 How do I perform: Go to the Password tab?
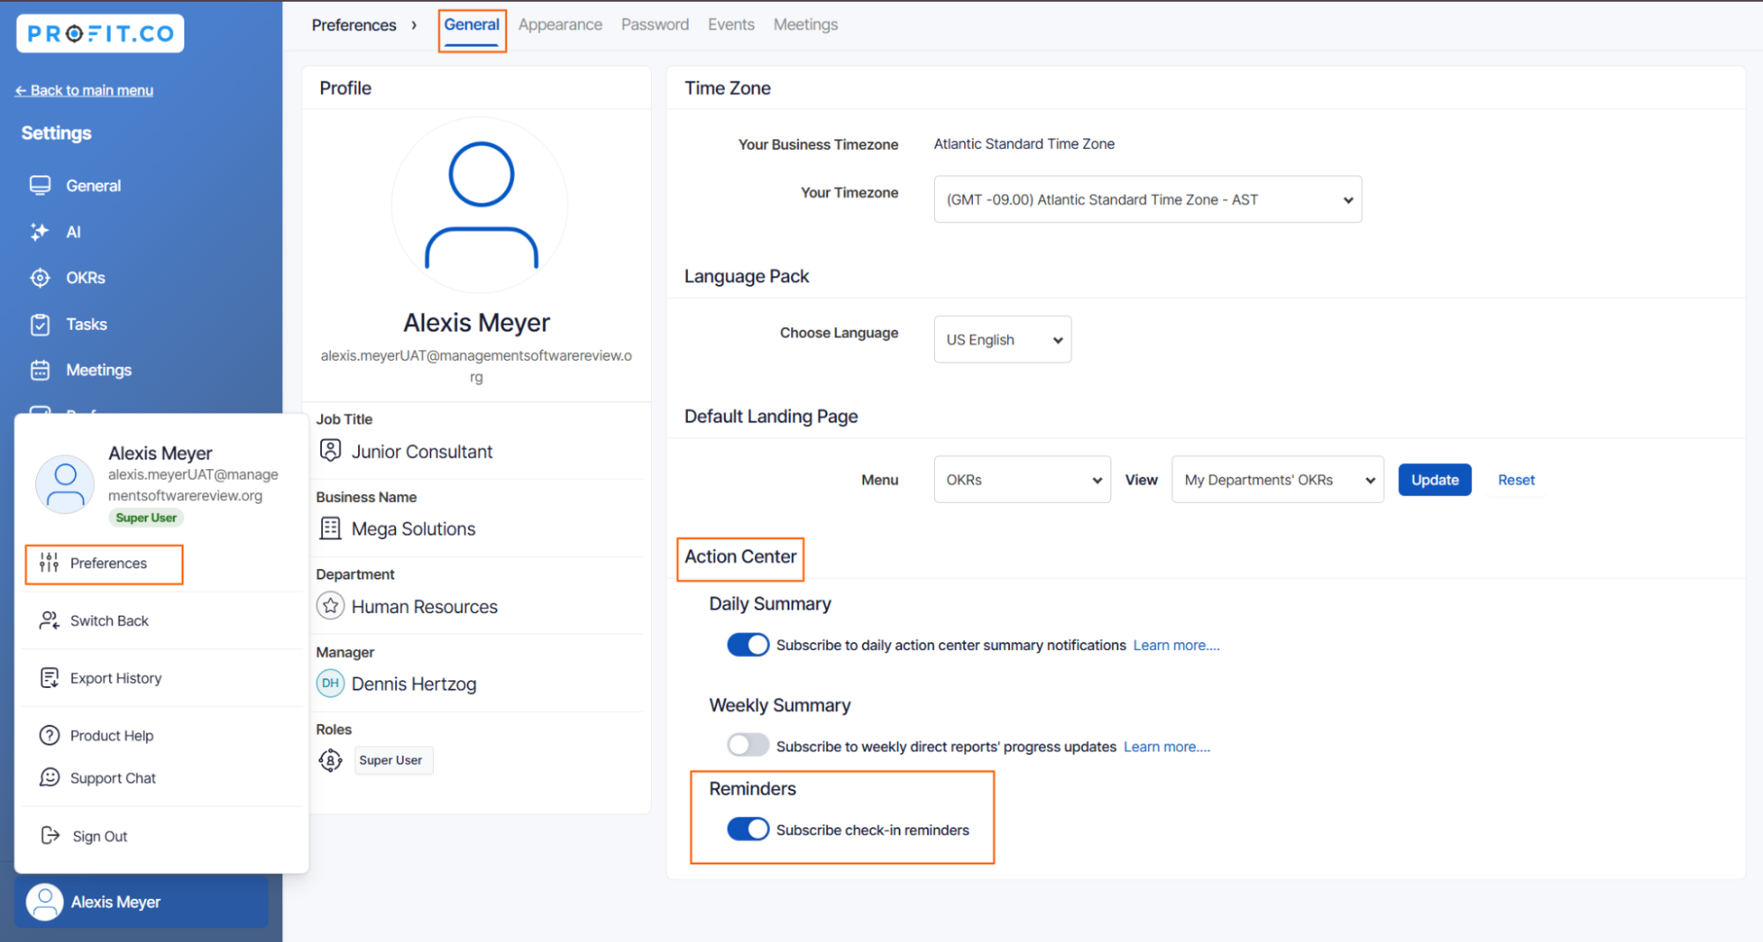(654, 25)
